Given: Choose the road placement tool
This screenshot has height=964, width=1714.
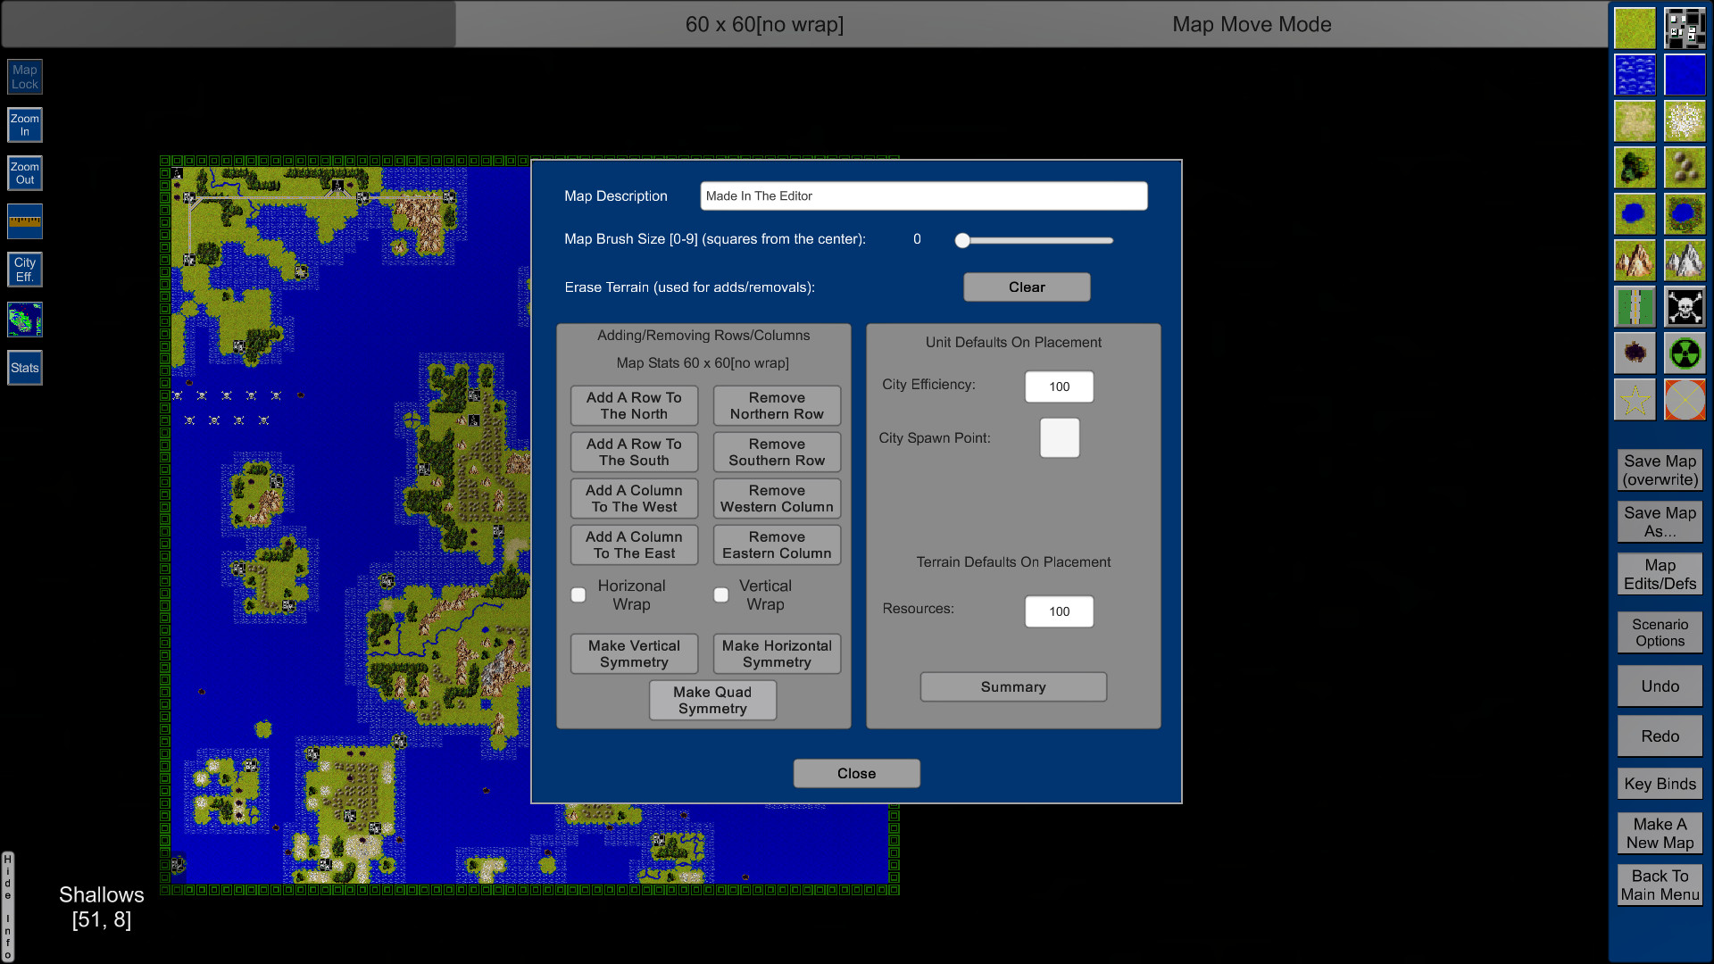Looking at the screenshot, I should [1634, 306].
